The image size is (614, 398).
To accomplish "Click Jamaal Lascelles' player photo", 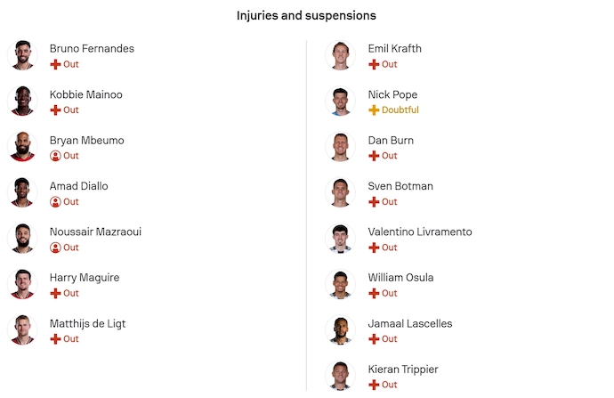I will pos(341,329).
